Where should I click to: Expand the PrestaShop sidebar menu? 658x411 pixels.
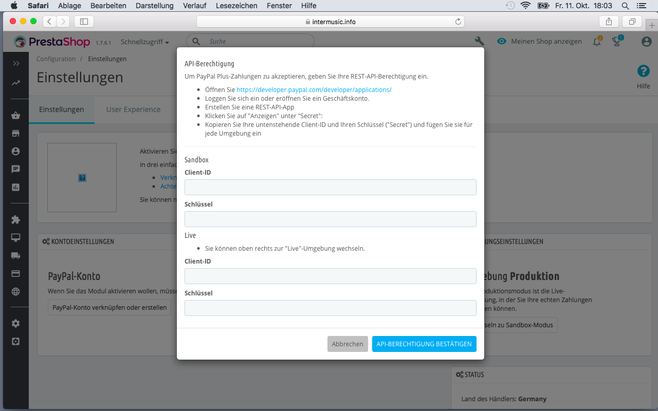click(16, 63)
